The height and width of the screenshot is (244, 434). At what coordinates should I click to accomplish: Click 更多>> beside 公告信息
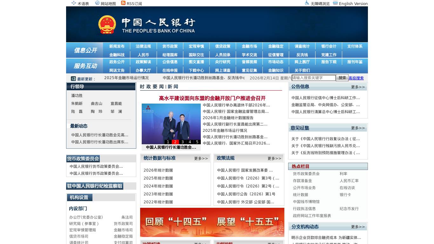pyautogui.click(x=358, y=87)
